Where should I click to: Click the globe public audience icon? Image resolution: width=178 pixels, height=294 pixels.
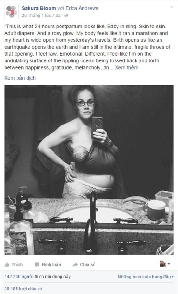tap(66, 16)
